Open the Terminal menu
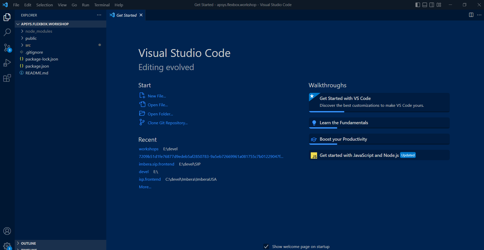This screenshot has height=250, width=484. (x=102, y=5)
